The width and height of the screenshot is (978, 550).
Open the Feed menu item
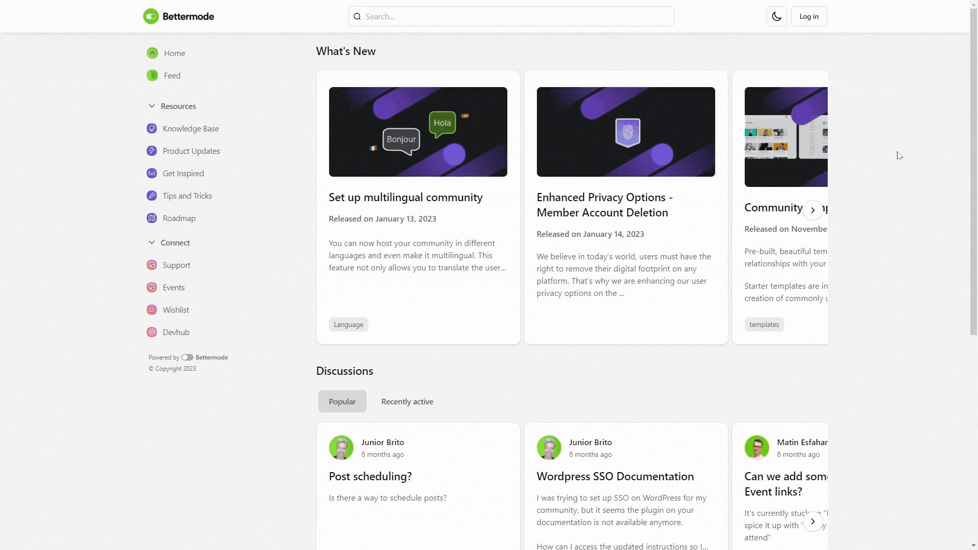tap(171, 75)
